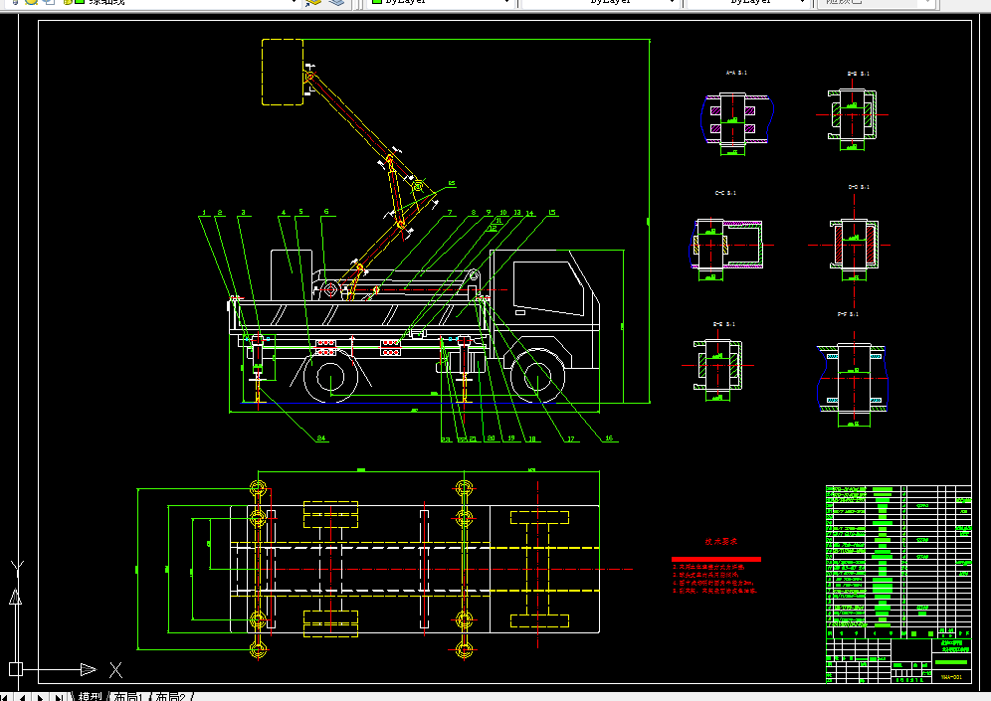991x701 pixels.
Task: Select the A-A 5:1 section view label
Action: coord(736,73)
